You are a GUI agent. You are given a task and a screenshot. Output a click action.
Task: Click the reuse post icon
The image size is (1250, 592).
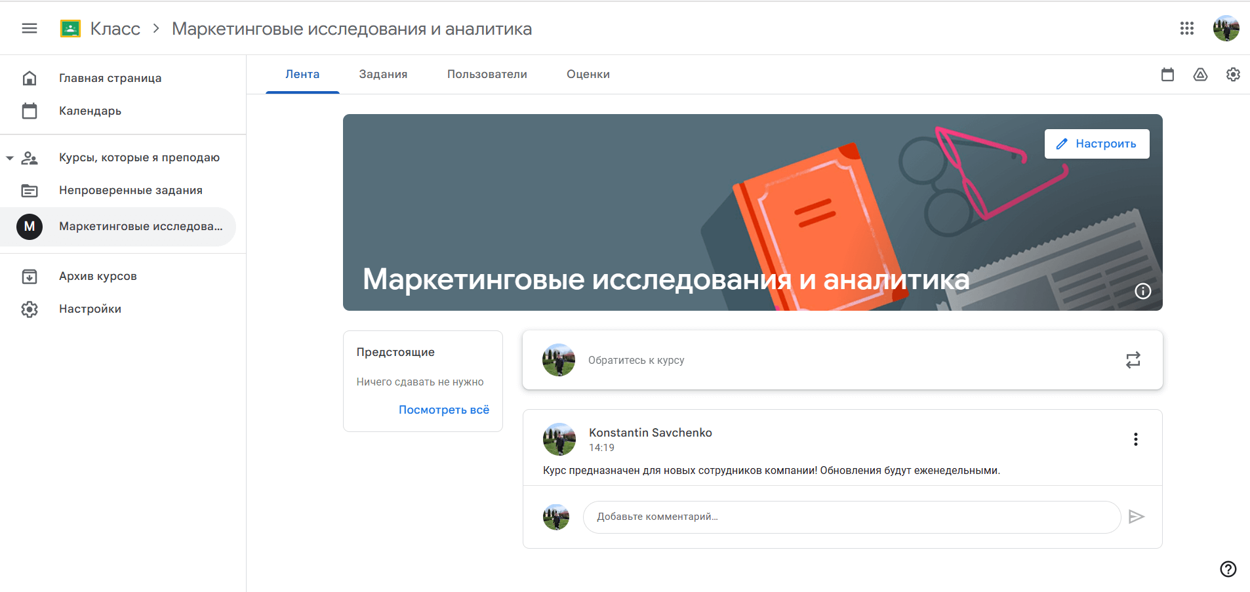click(x=1133, y=360)
